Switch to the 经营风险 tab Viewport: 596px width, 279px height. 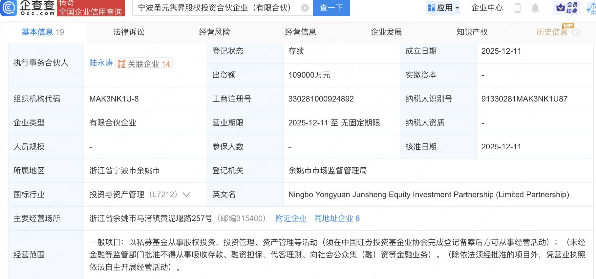click(x=215, y=32)
